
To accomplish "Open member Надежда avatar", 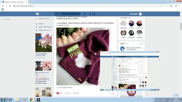I will pos(131,33).
